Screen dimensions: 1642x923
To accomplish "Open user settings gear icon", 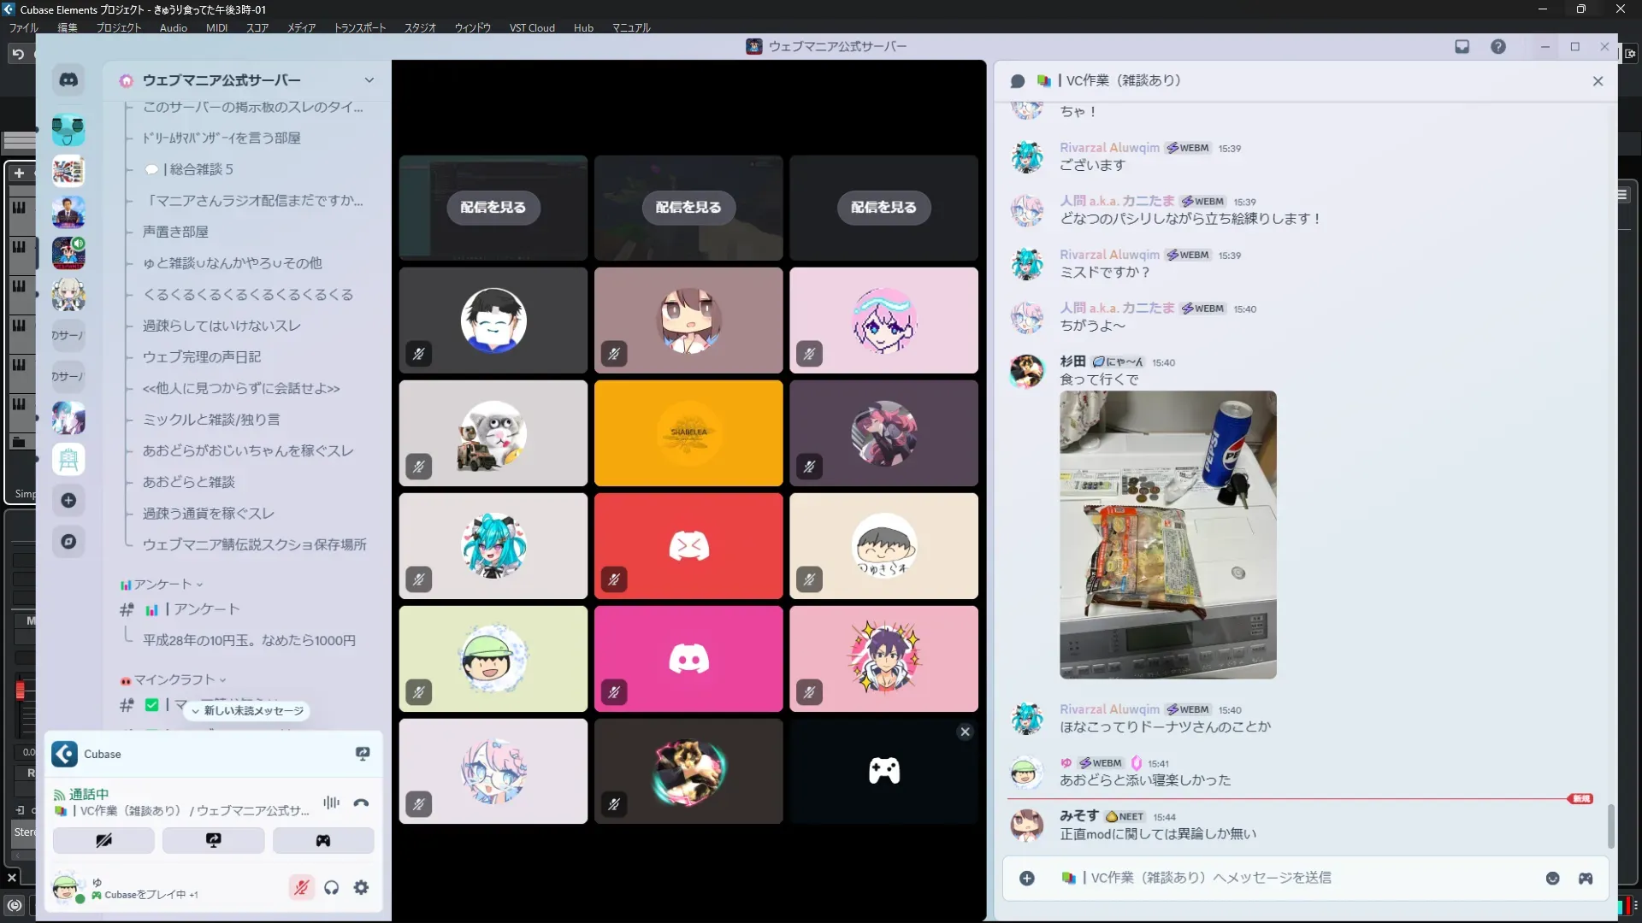I will click(361, 888).
